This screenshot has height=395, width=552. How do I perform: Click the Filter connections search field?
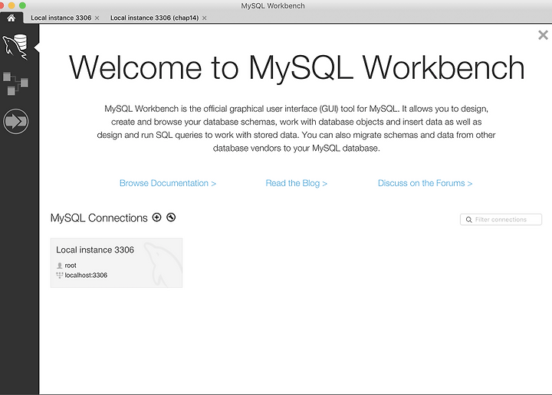[501, 219]
